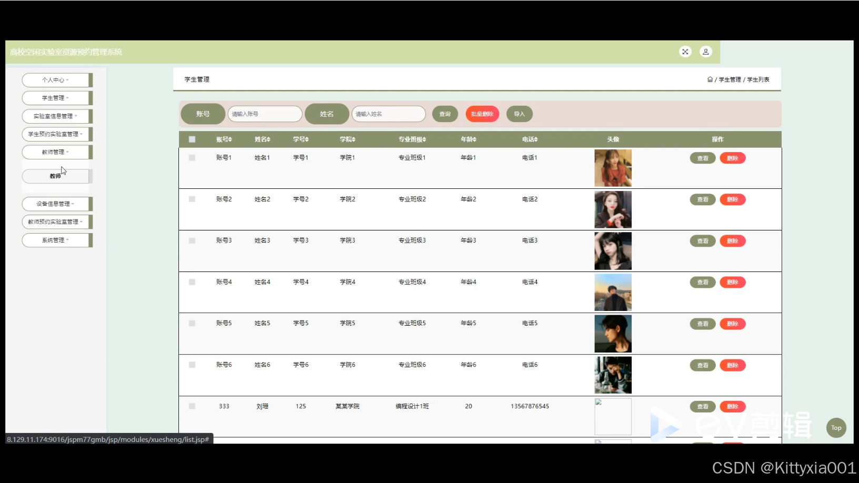Image resolution: width=859 pixels, height=483 pixels.
Task: Select the checkbox for row 333
Action: click(192, 406)
